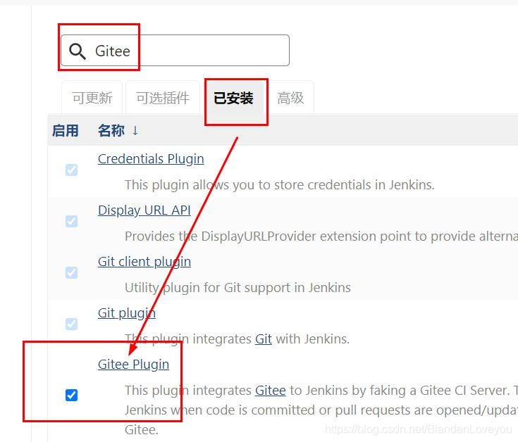Click the 启用 column header
Screen dimensions: 518x442
pos(66,130)
